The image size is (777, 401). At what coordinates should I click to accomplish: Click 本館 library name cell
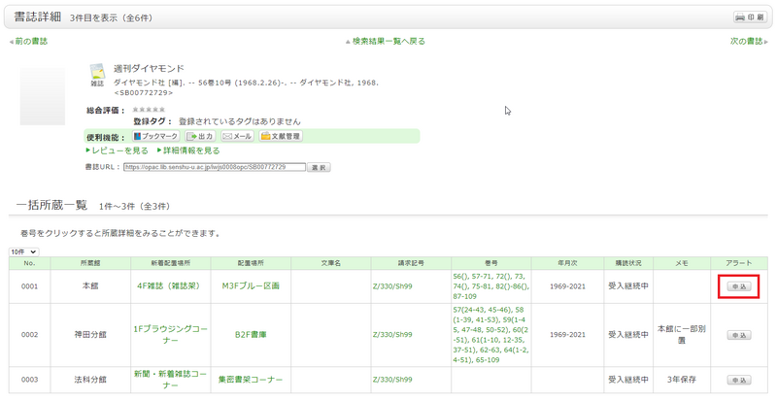90,286
